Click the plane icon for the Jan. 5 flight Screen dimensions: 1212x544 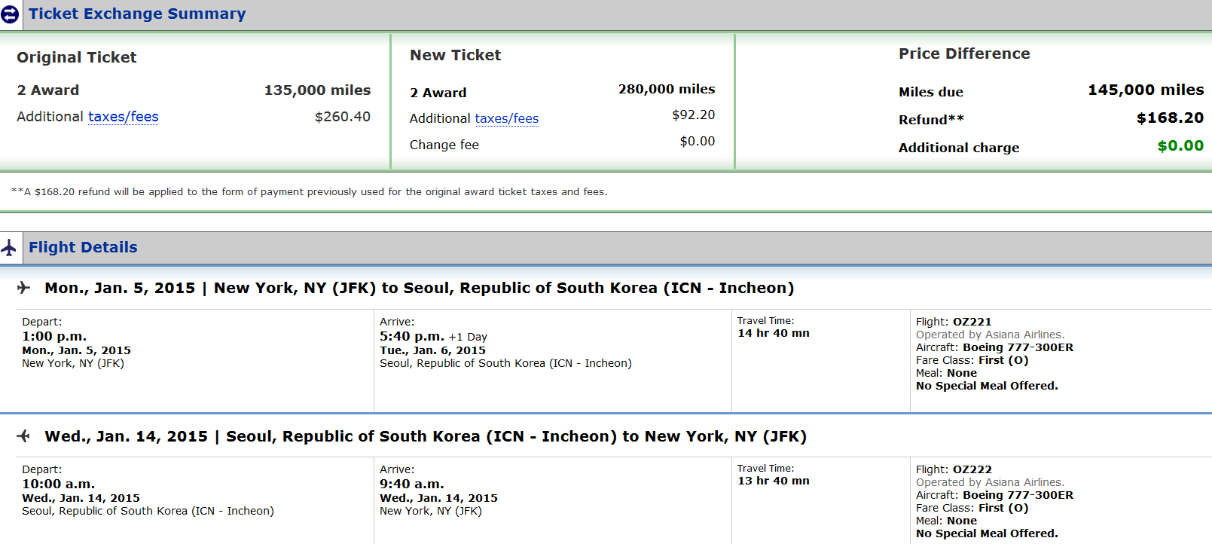[x=24, y=287]
